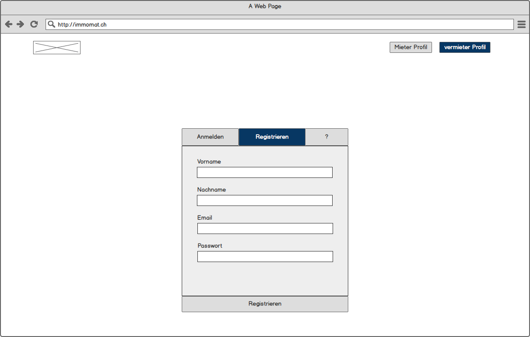This screenshot has height=337, width=530.
Task: Click the "A Web Page" window title
Action: (x=265, y=6)
